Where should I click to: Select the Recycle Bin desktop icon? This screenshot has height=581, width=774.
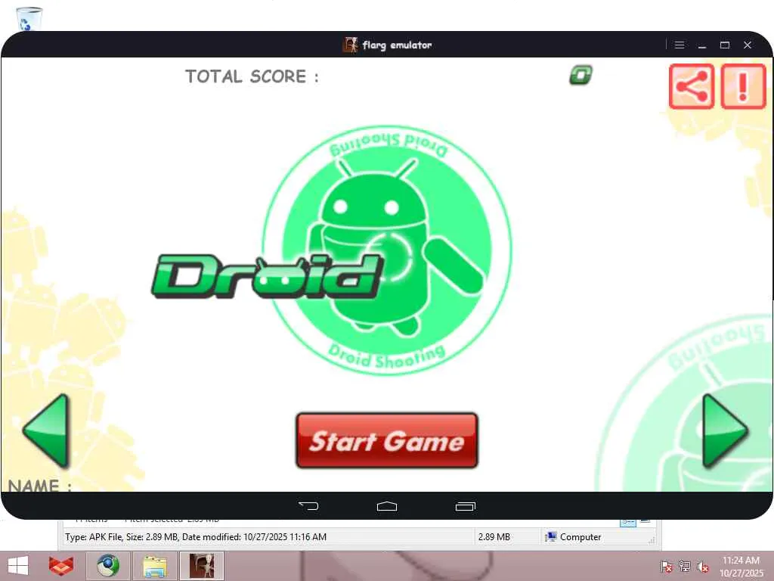click(29, 19)
